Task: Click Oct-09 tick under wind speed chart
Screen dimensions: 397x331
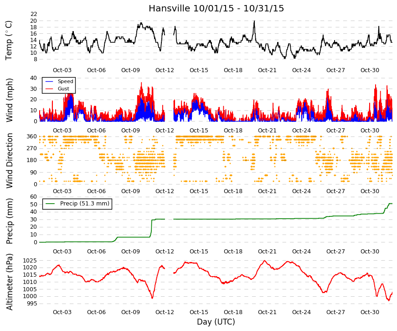Action: point(130,131)
